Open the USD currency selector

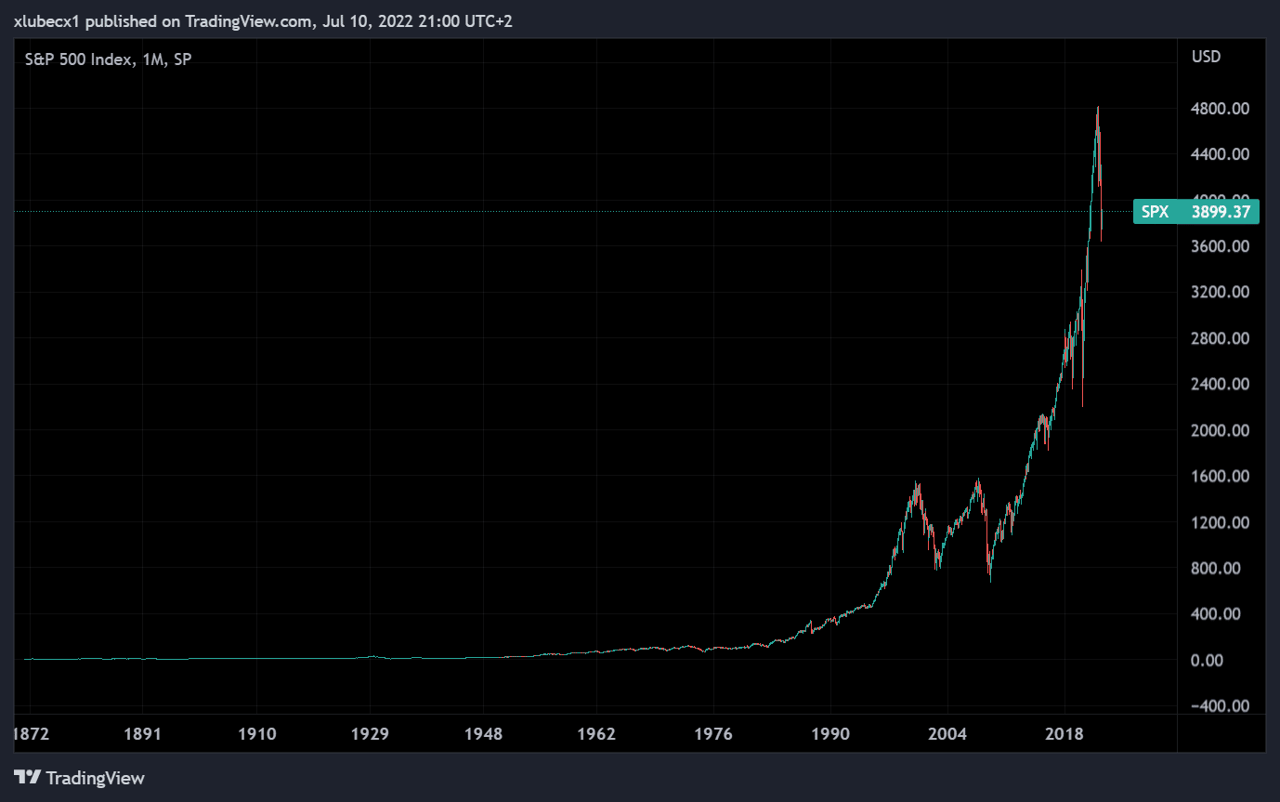click(x=1206, y=57)
